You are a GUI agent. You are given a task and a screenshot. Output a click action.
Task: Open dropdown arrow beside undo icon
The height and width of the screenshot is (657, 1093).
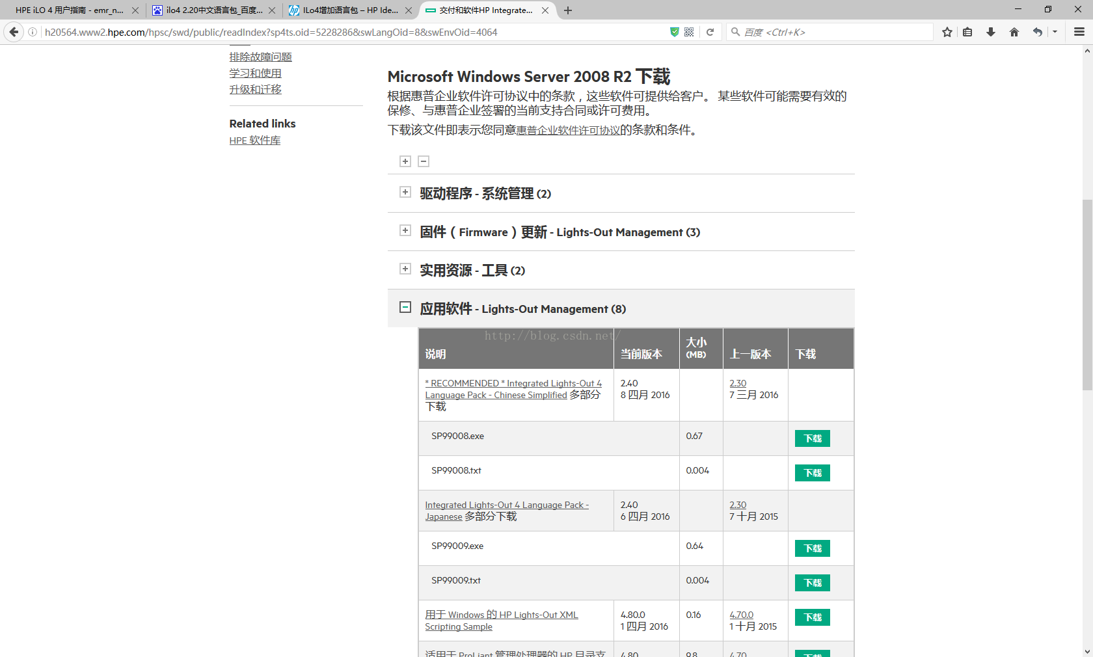tap(1055, 32)
